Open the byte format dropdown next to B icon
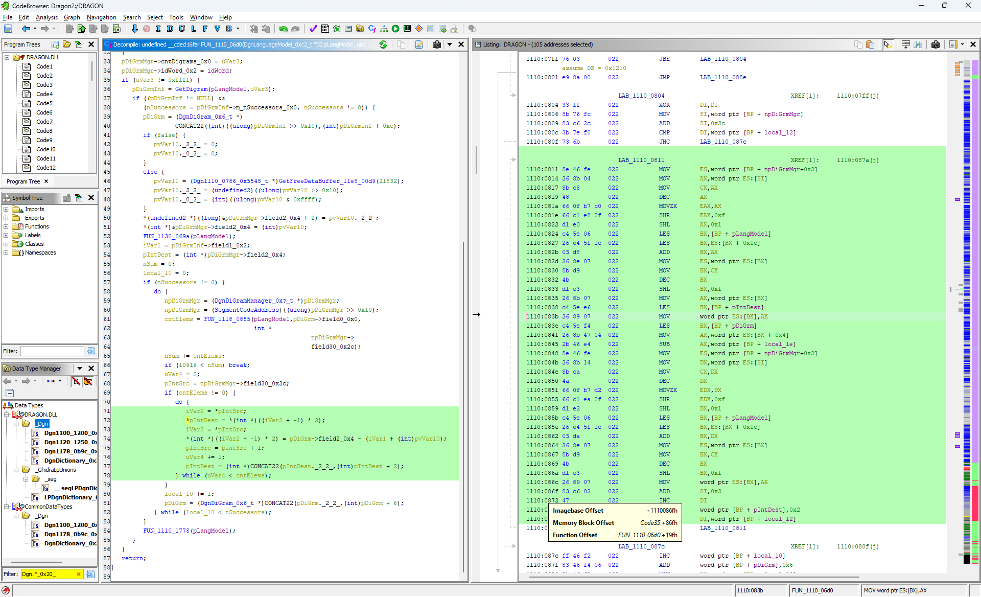This screenshot has width=981, height=597. 237,29
